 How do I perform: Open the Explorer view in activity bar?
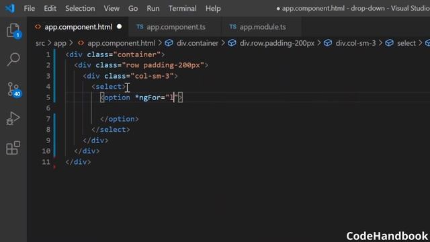[x=13, y=30]
